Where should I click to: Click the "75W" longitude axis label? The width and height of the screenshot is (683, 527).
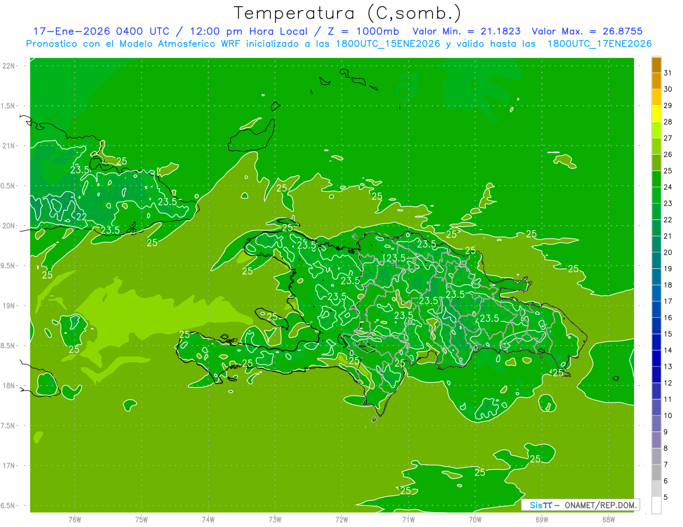click(x=141, y=520)
